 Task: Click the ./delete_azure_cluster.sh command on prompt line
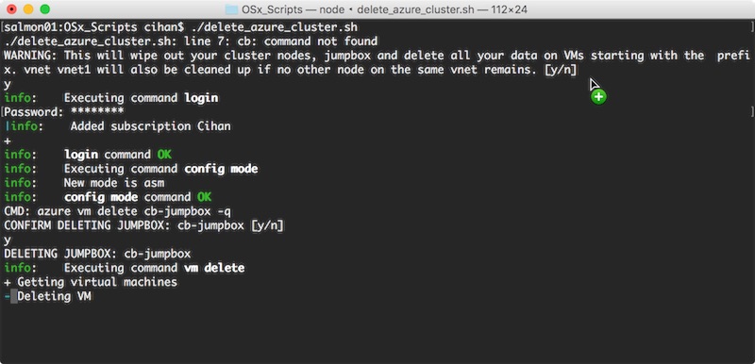tap(274, 27)
